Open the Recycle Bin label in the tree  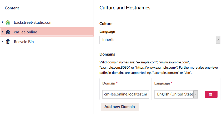click(24, 42)
